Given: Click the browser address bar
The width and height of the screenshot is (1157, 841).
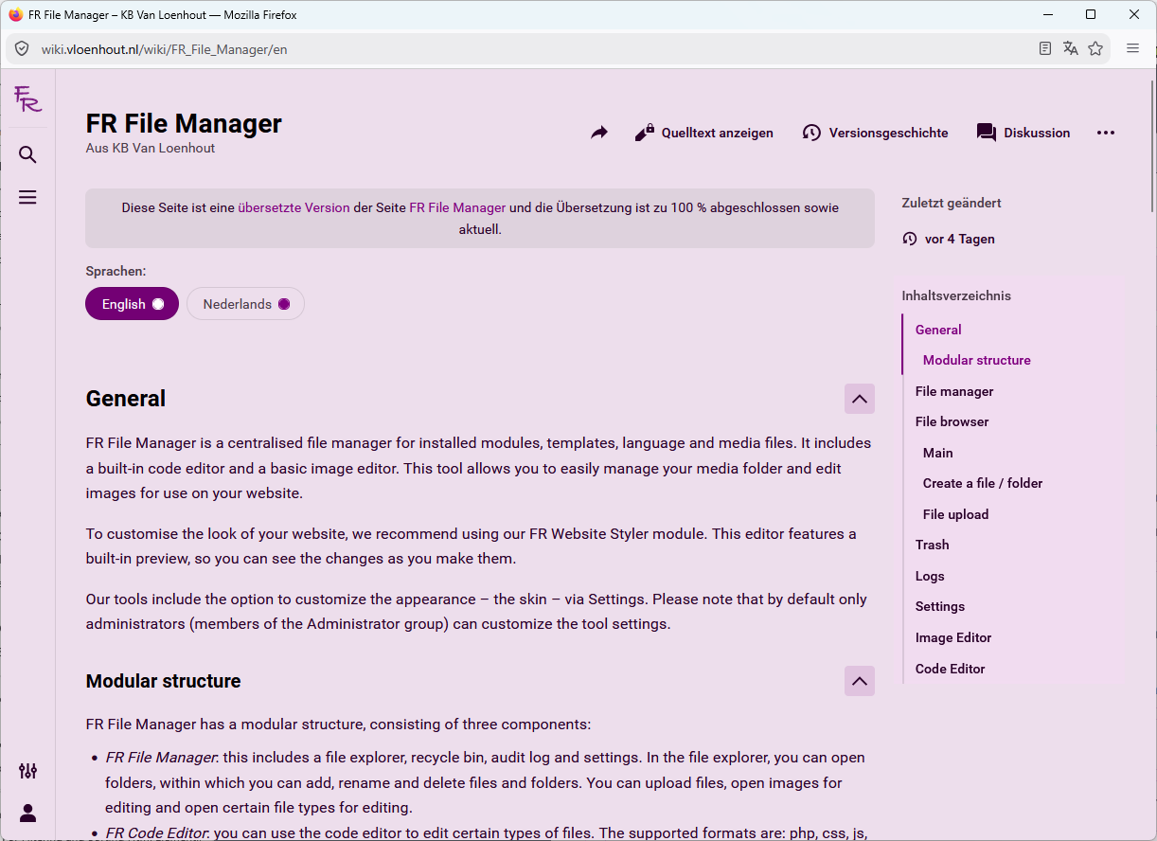Looking at the screenshot, I should pos(530,48).
